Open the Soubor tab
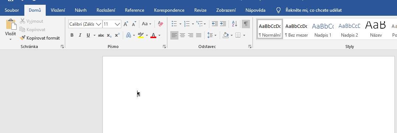The width and height of the screenshot is (397, 133). 12,10
